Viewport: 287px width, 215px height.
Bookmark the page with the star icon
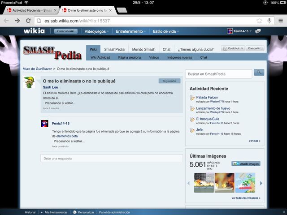point(259,21)
